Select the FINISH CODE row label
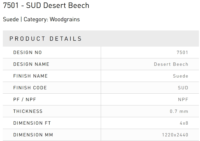Viewport: 200px width, 141px height. (30, 88)
